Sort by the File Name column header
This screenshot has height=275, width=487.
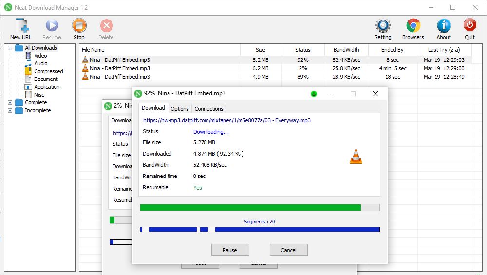pyautogui.click(x=160, y=50)
